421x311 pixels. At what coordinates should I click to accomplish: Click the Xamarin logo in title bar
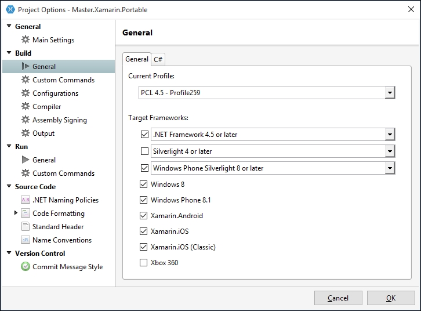point(10,9)
